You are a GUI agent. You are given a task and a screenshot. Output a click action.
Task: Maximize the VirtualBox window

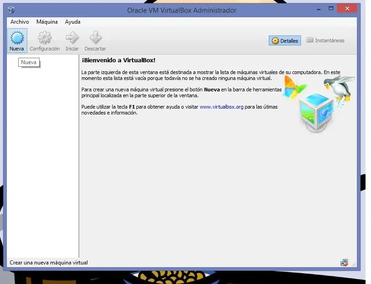click(331, 9)
